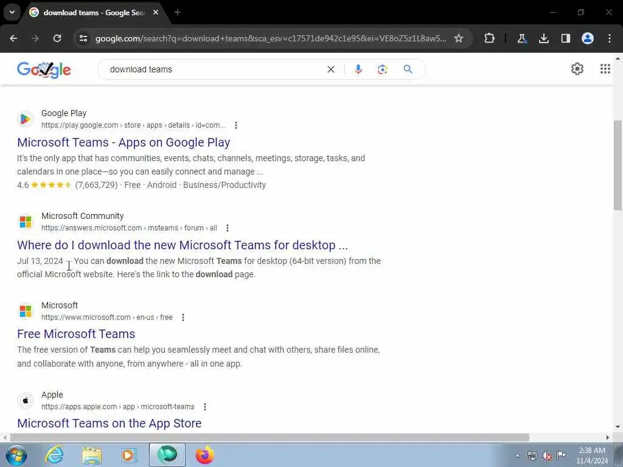Click the Apple favicon
This screenshot has height=467, width=623.
coord(26,400)
